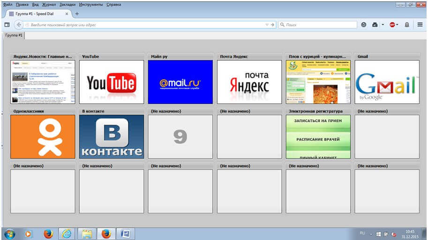The height and width of the screenshot is (240, 428).
Task: Open the Adblock Plus dropdown arrow
Action: (398, 24)
